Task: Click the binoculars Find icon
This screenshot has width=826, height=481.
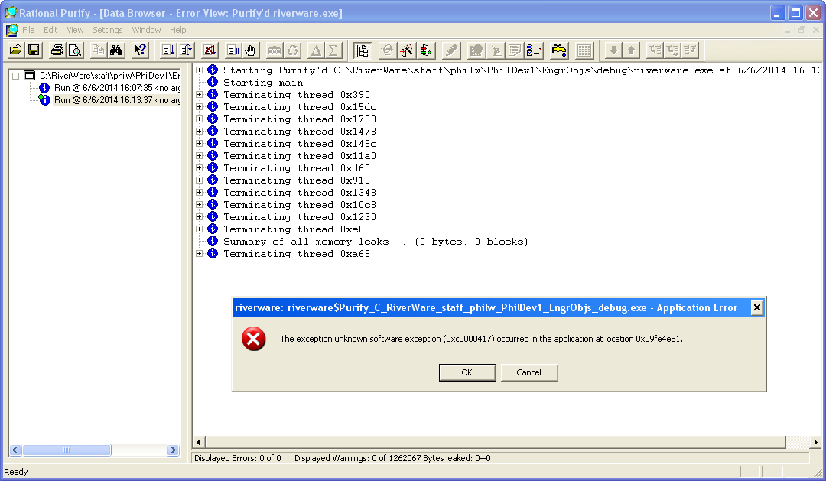Action: pos(116,50)
